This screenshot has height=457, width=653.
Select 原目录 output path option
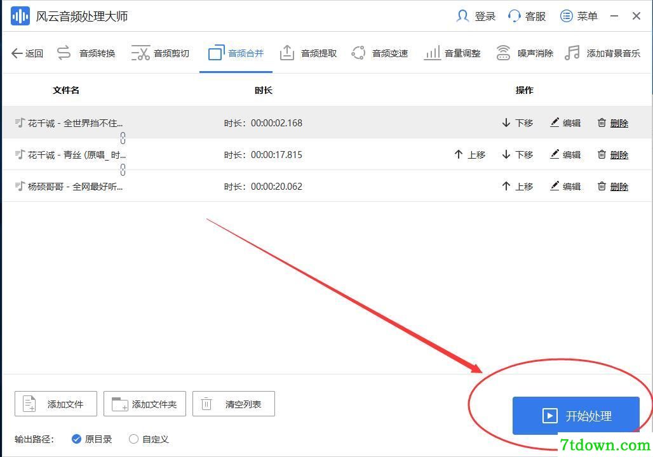[92, 439]
